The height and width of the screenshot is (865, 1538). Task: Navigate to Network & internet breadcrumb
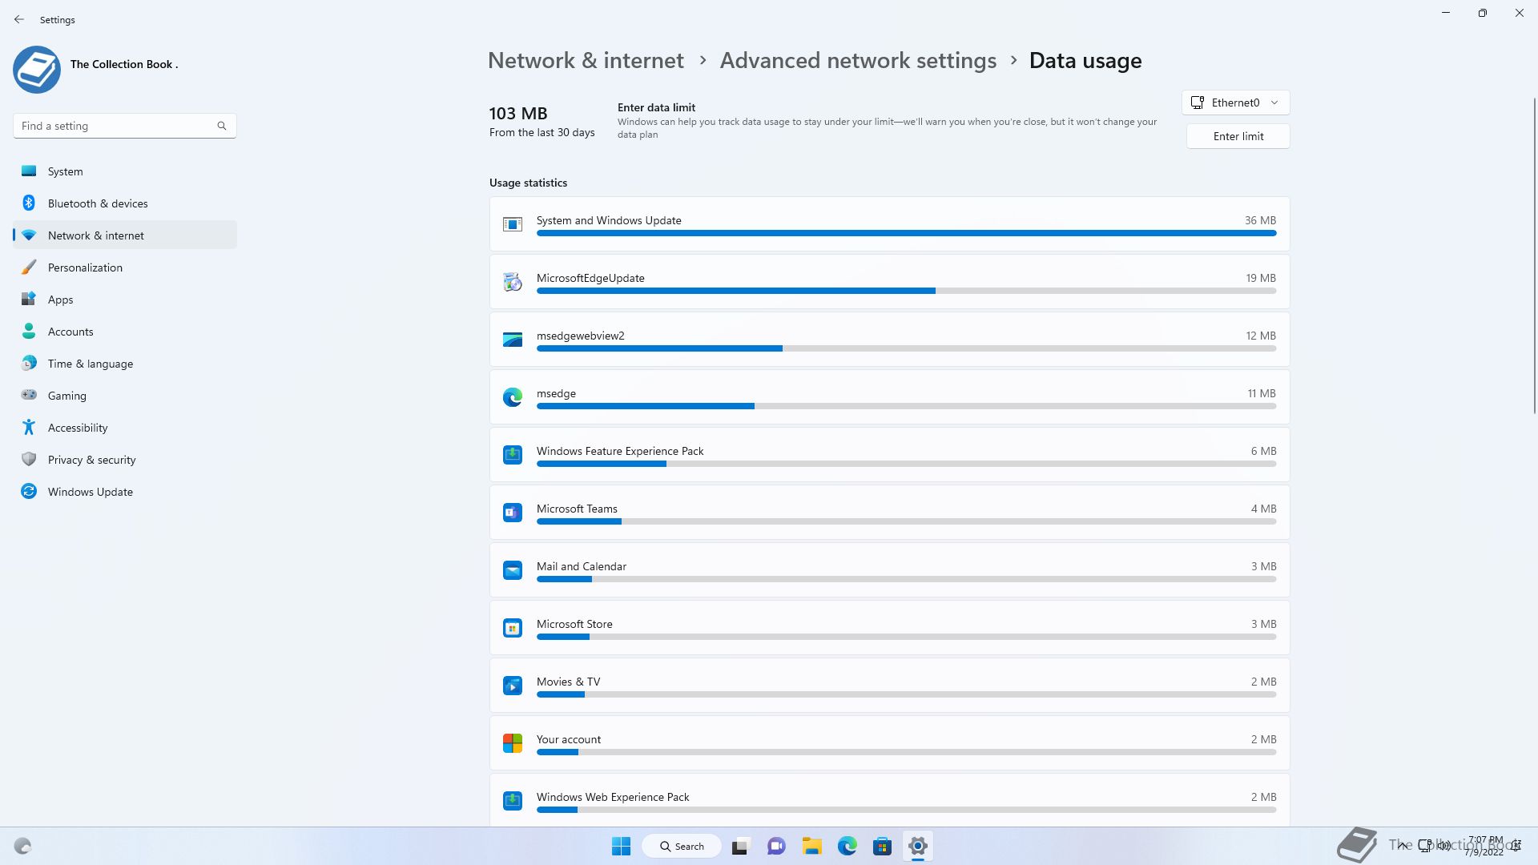tap(586, 61)
